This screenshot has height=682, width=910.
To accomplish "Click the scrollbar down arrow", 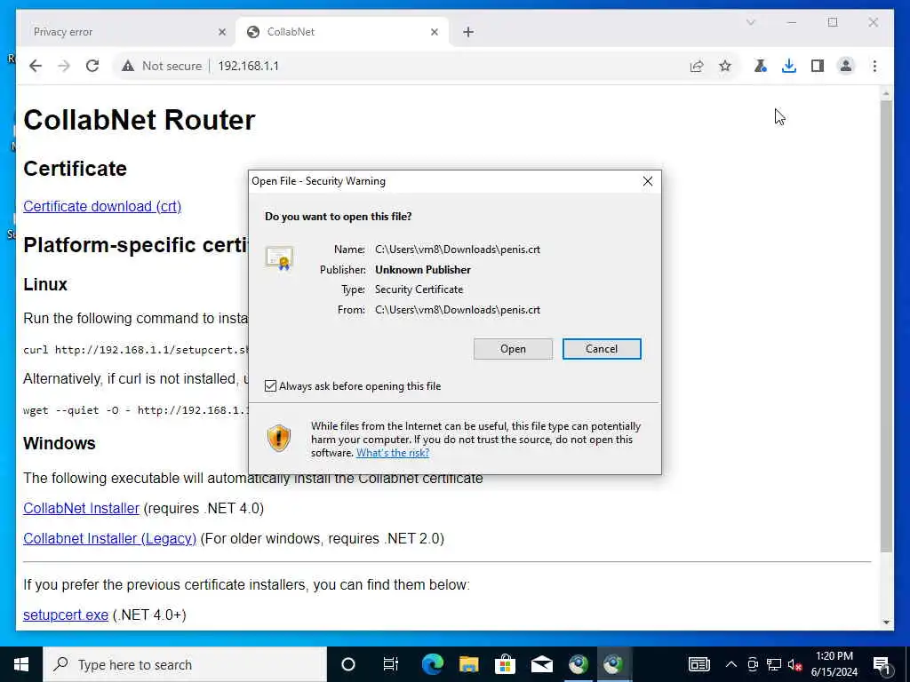I will pos(886,623).
